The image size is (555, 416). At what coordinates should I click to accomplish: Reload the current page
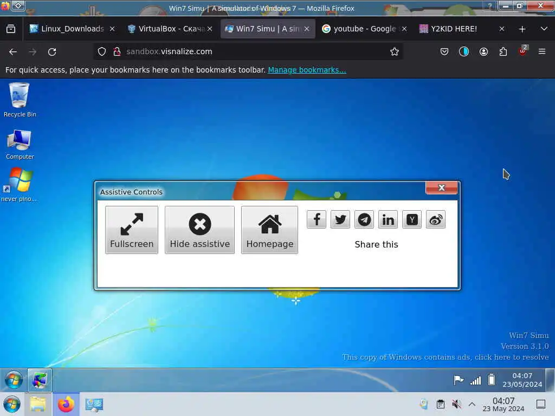(52, 51)
